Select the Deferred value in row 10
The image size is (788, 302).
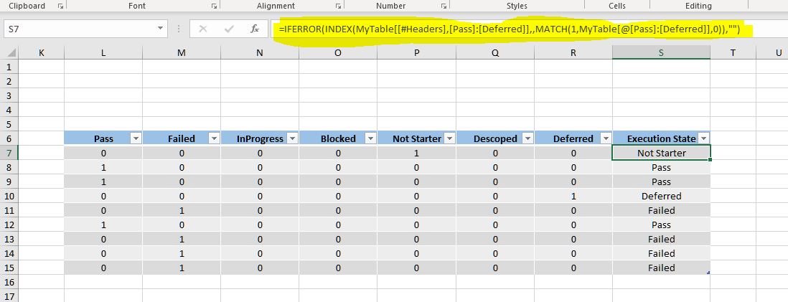point(662,196)
